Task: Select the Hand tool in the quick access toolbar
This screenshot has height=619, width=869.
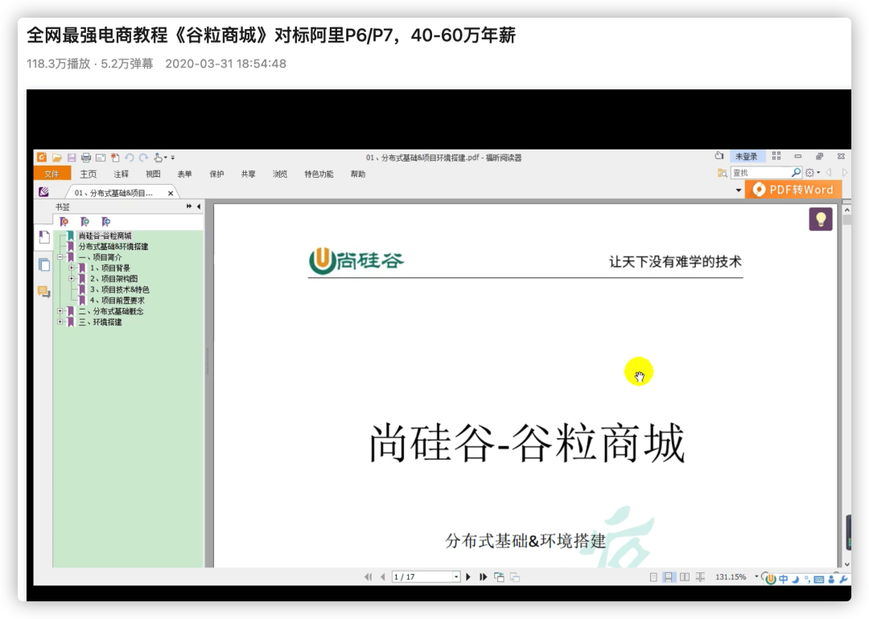Action: coord(159,158)
